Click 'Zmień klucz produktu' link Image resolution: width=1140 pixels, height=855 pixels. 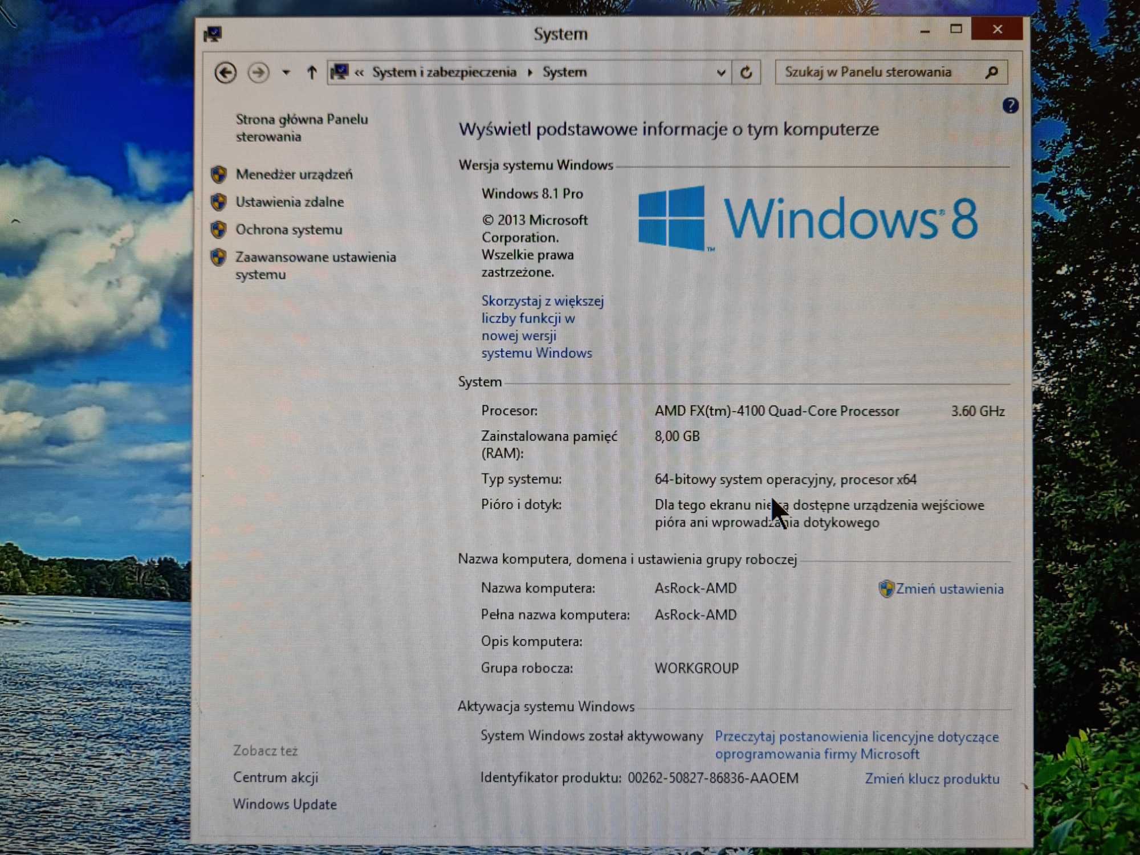coord(932,779)
